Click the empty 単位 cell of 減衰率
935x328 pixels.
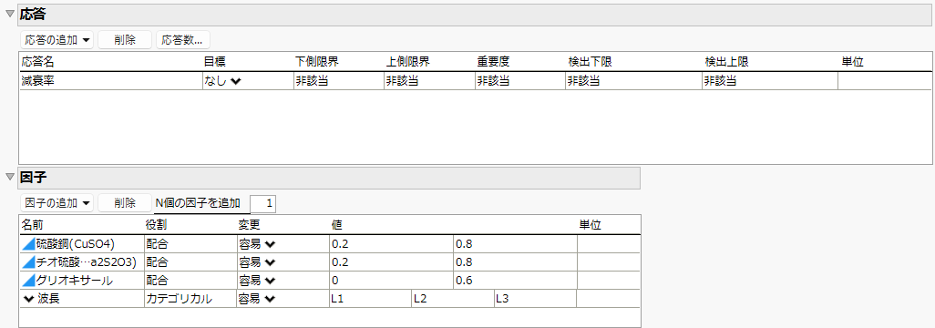coord(884,82)
